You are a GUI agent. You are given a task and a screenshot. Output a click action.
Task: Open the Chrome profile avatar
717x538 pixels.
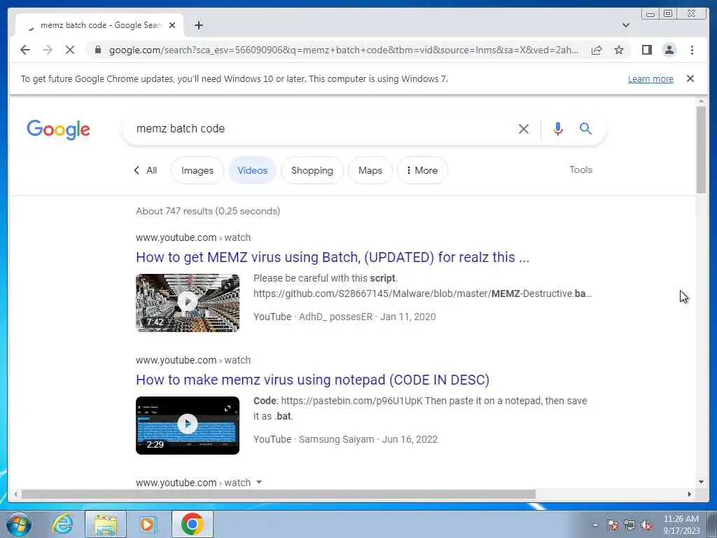click(669, 50)
